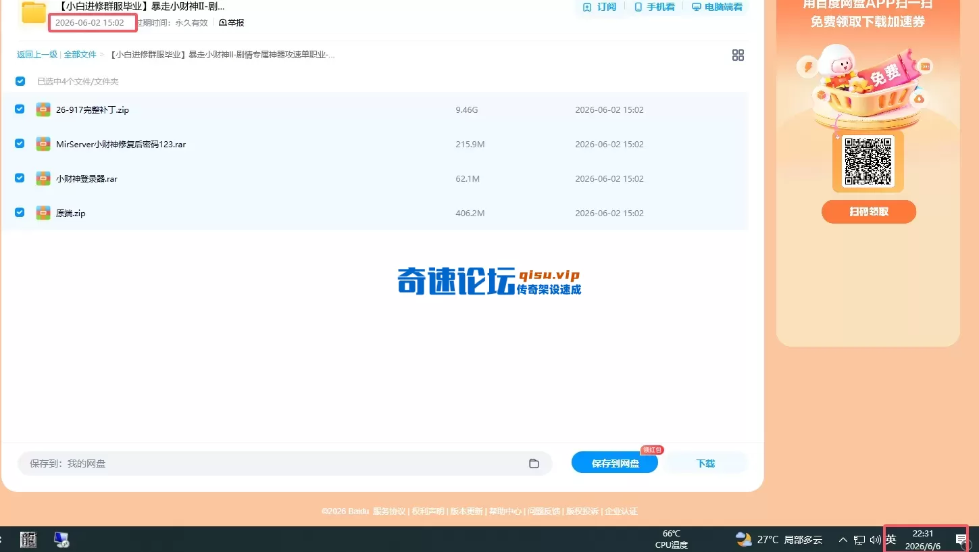Screen dimensions: 979x552
Task: Open 电脑端看 desktop client view
Action: pyautogui.click(x=716, y=7)
